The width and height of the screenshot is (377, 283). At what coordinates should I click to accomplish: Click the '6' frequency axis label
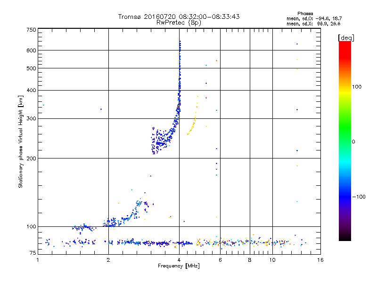pyautogui.click(x=220, y=260)
